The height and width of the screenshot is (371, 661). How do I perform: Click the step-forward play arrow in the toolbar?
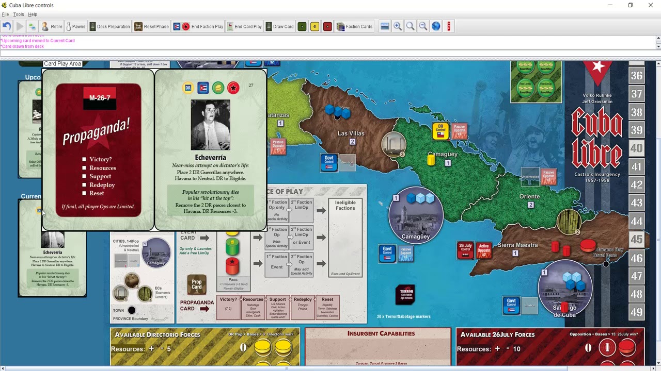20,26
